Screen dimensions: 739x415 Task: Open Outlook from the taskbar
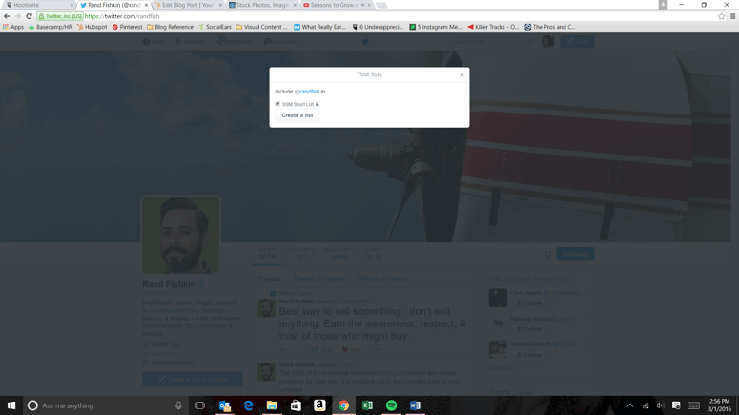click(225, 405)
